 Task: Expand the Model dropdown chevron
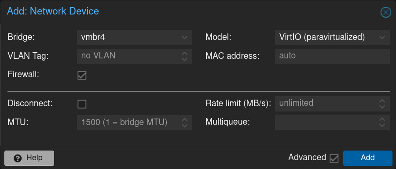[x=382, y=37]
